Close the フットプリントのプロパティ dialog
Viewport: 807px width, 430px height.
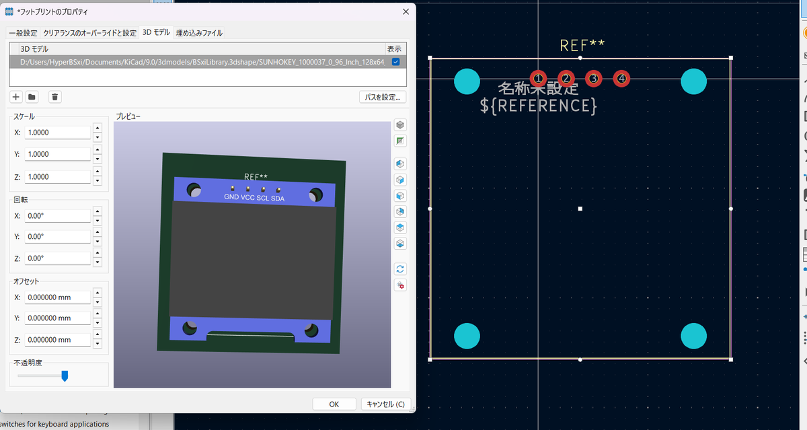[406, 11]
